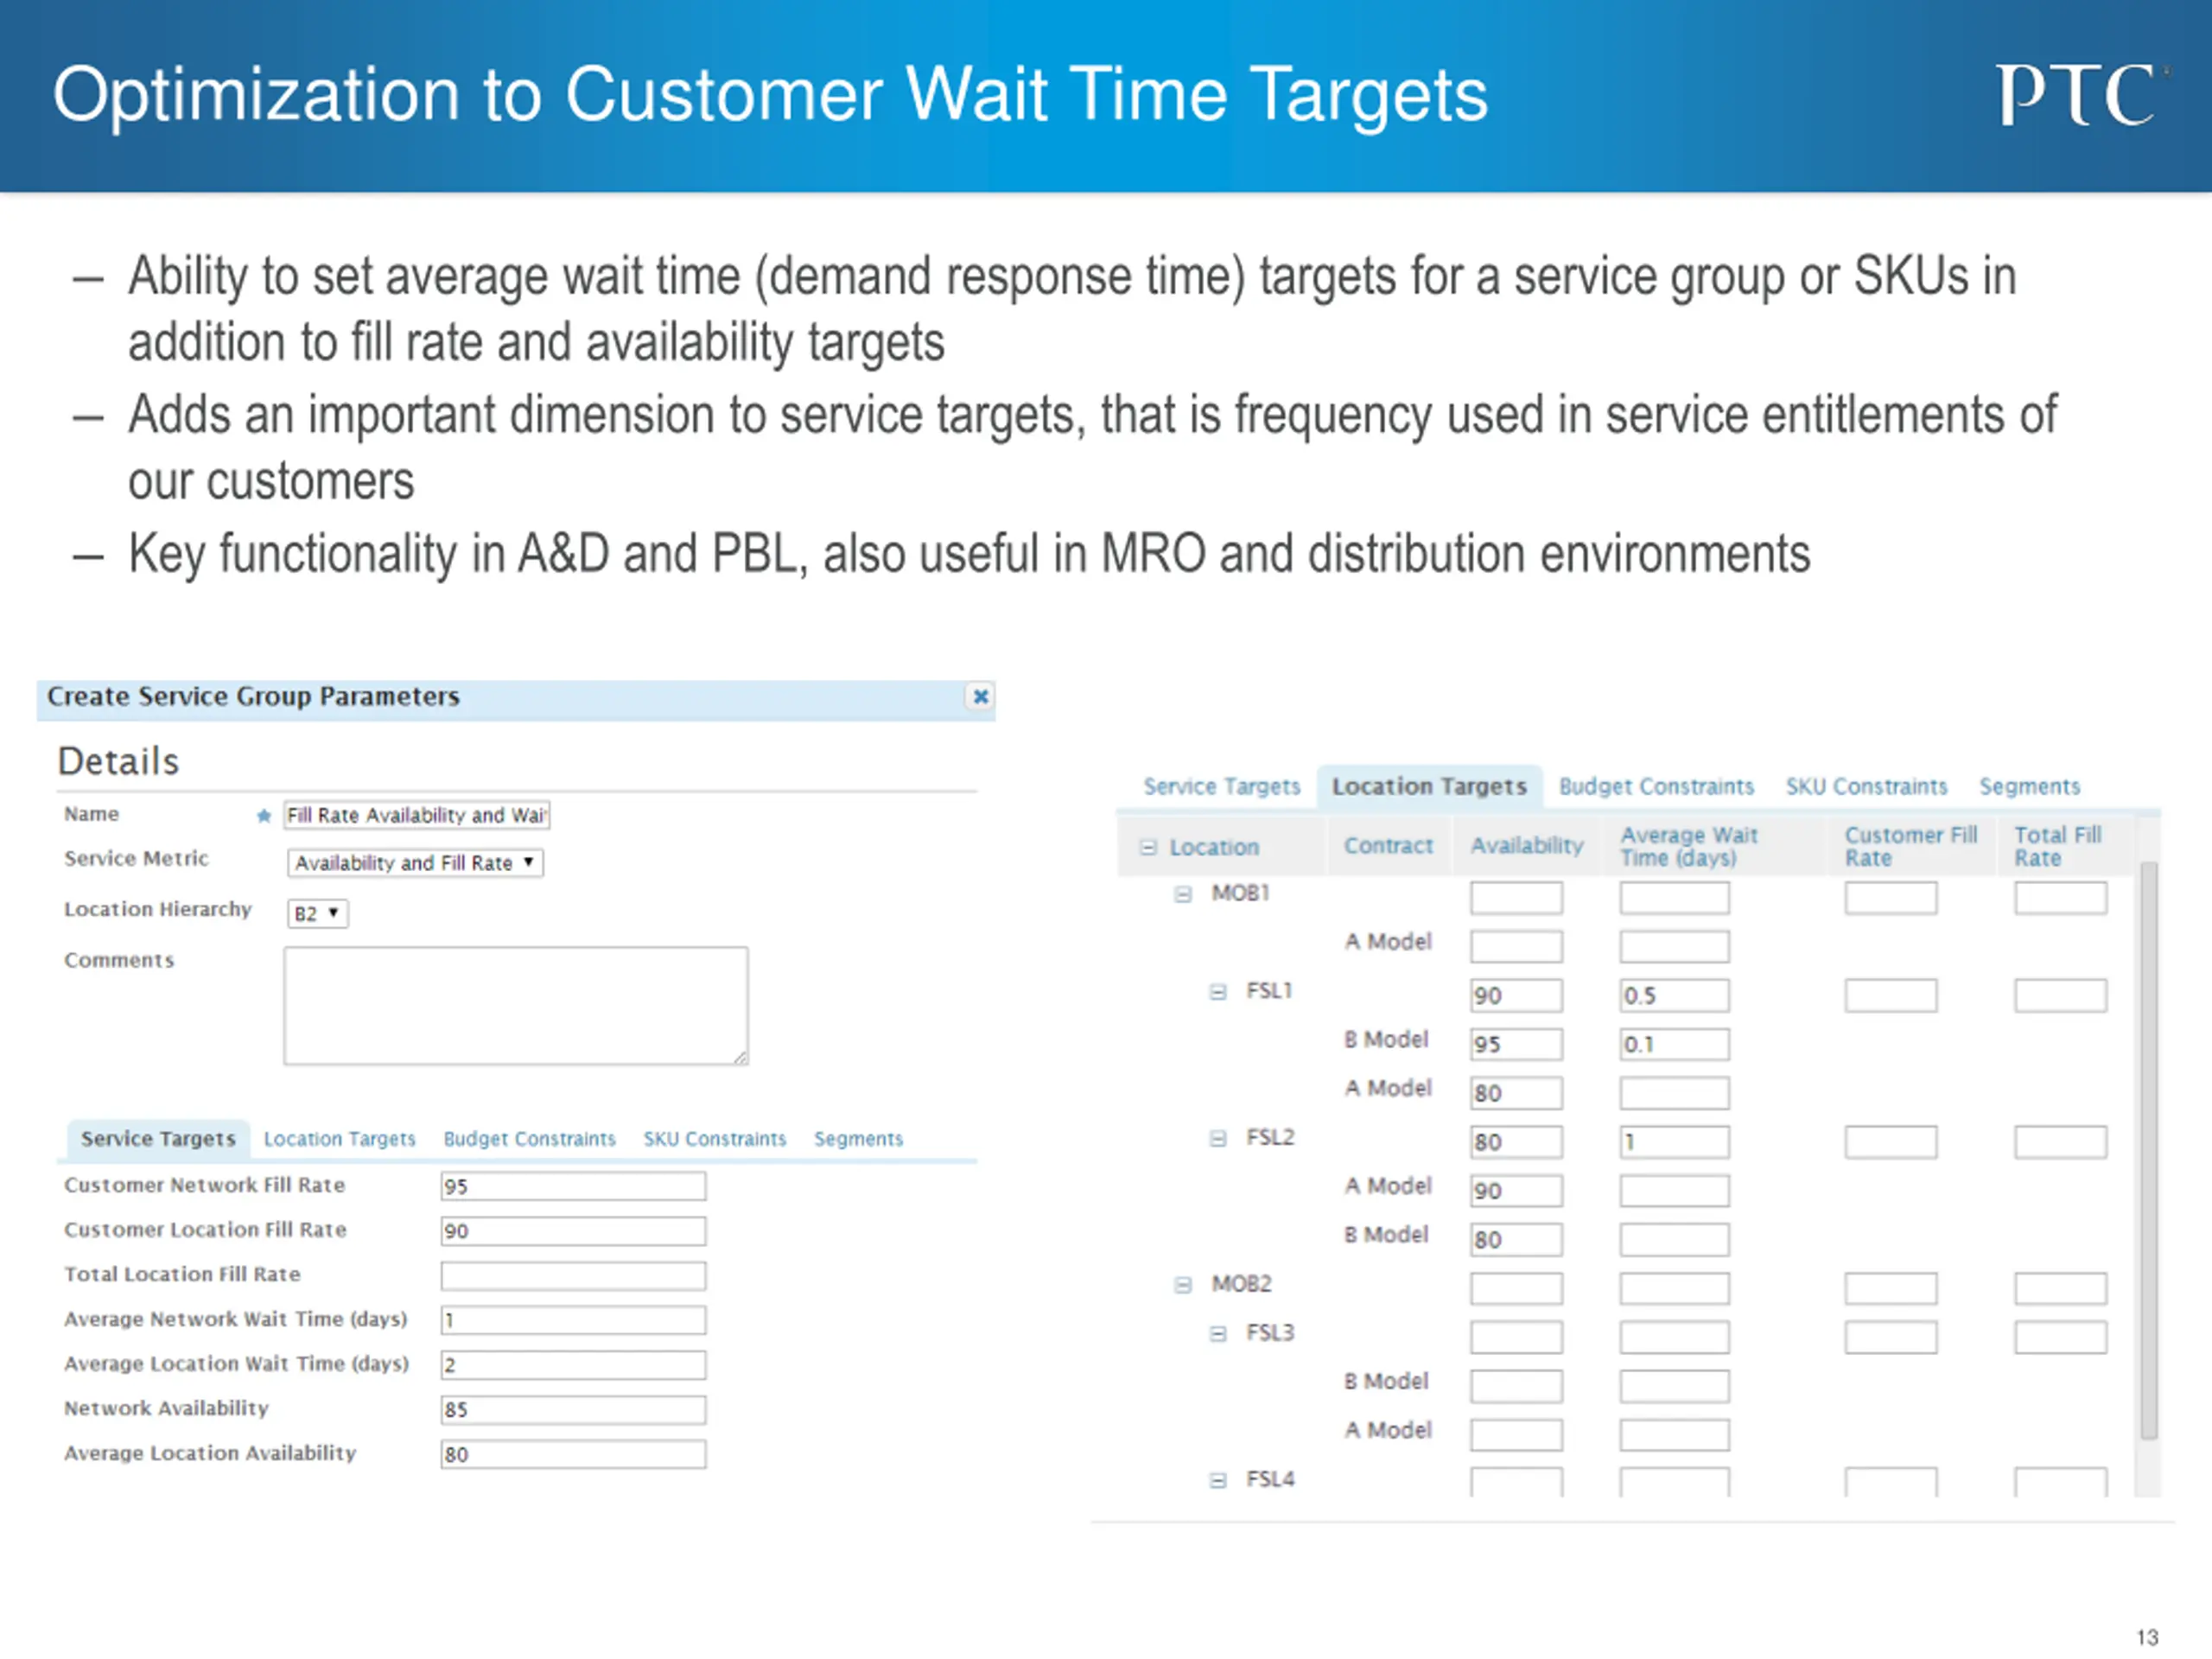
Task: Open Service Targets tab in right panel
Action: coord(1221,786)
